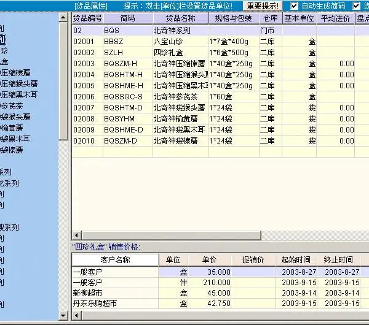Click the 重要提示! button
Image resolution: width=369 pixels, height=325 pixels.
pos(263,6)
